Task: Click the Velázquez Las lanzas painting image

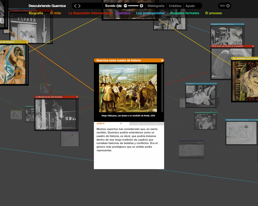Action: 128,88
